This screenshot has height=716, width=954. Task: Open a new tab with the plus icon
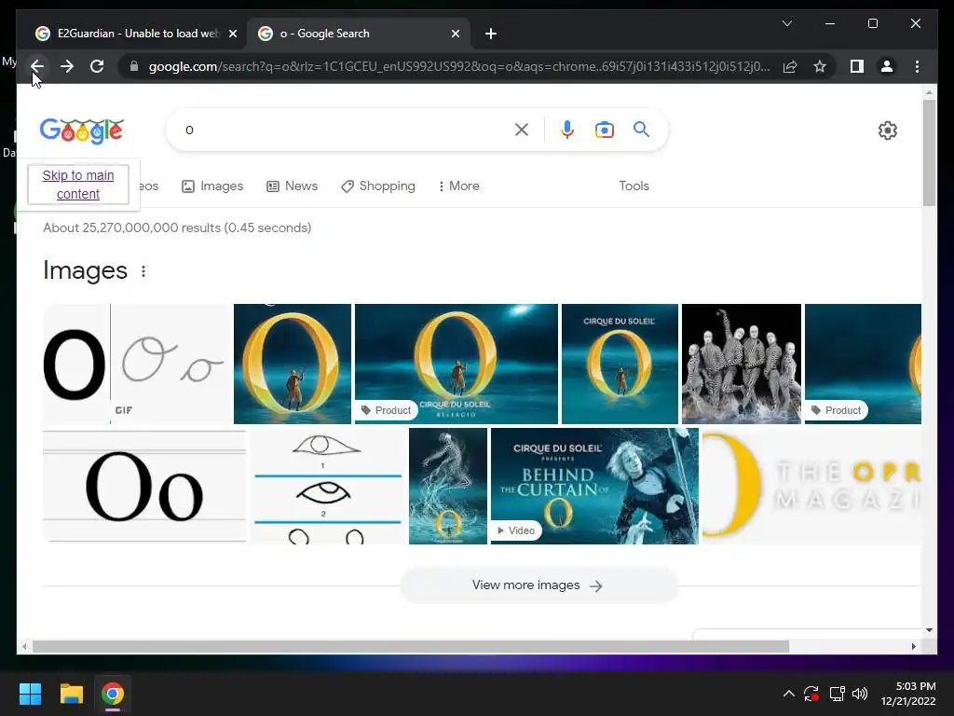pos(491,34)
